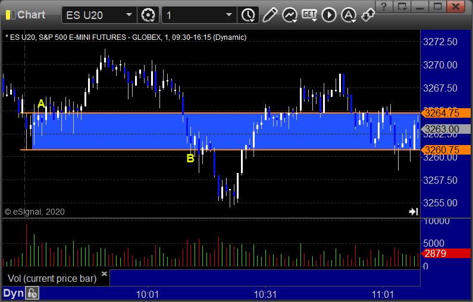Viewport: 473px width, 302px height.
Task: Click the 3264.75 orange price label
Action: tap(446, 113)
